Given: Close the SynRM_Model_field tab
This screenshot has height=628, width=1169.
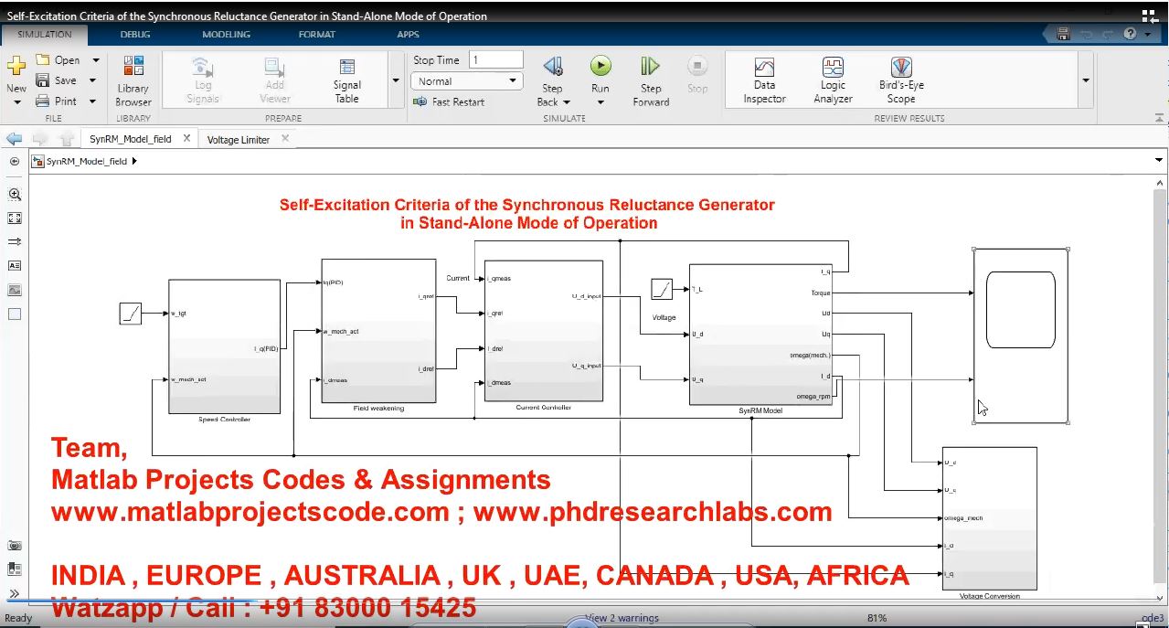Looking at the screenshot, I should tap(186, 139).
